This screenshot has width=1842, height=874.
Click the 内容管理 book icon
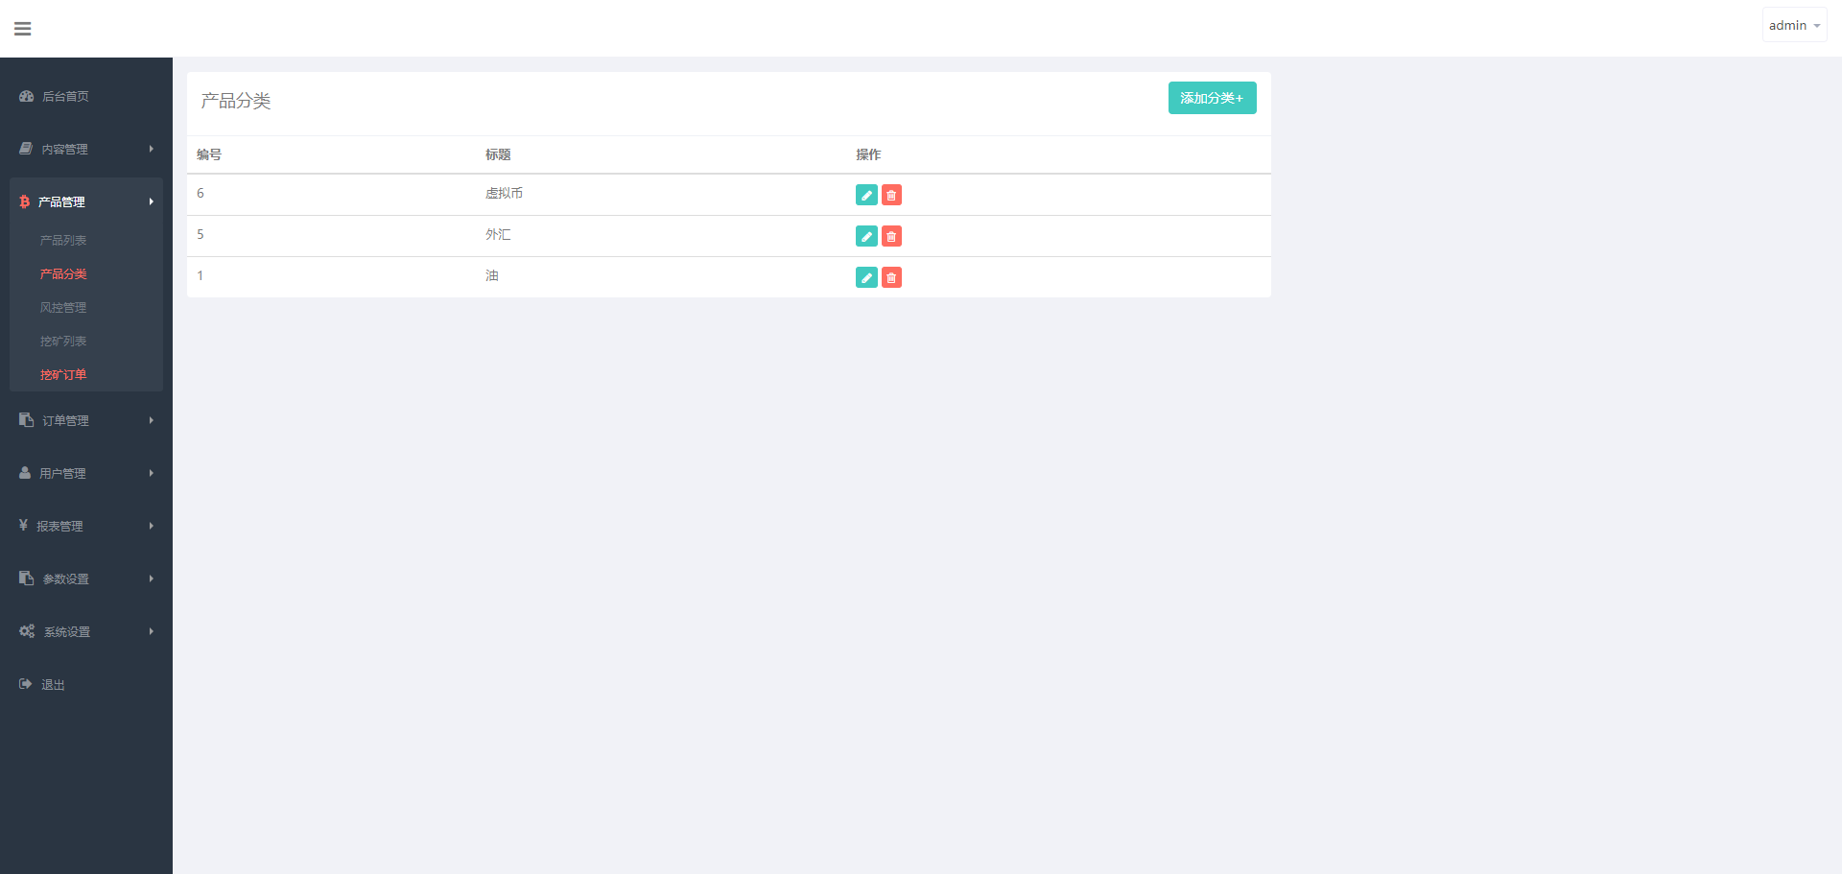(26, 149)
